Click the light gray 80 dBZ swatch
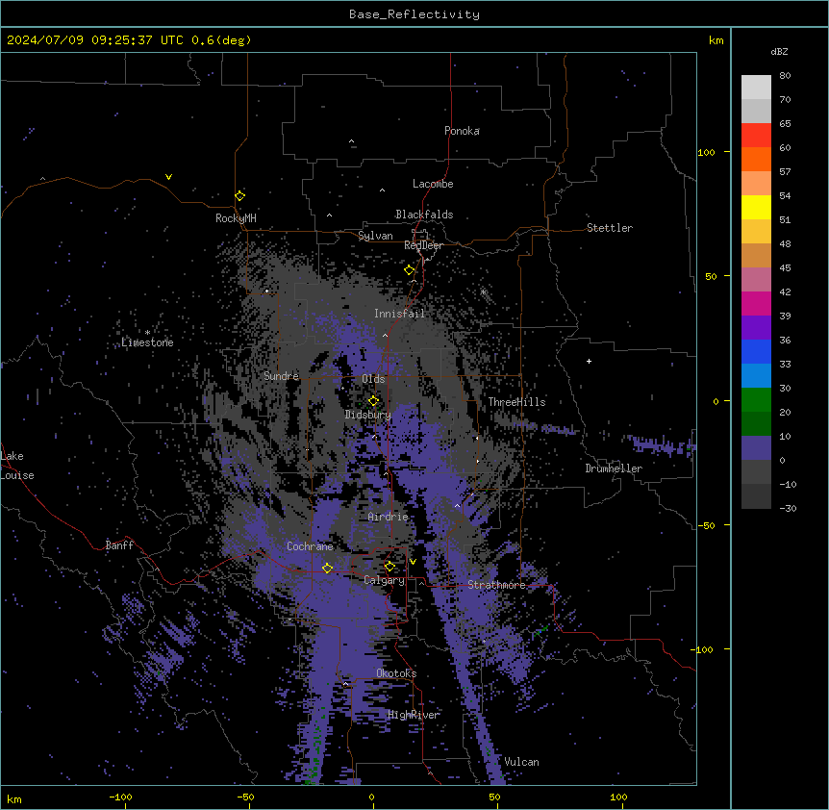This screenshot has height=810, width=829. tap(756, 88)
